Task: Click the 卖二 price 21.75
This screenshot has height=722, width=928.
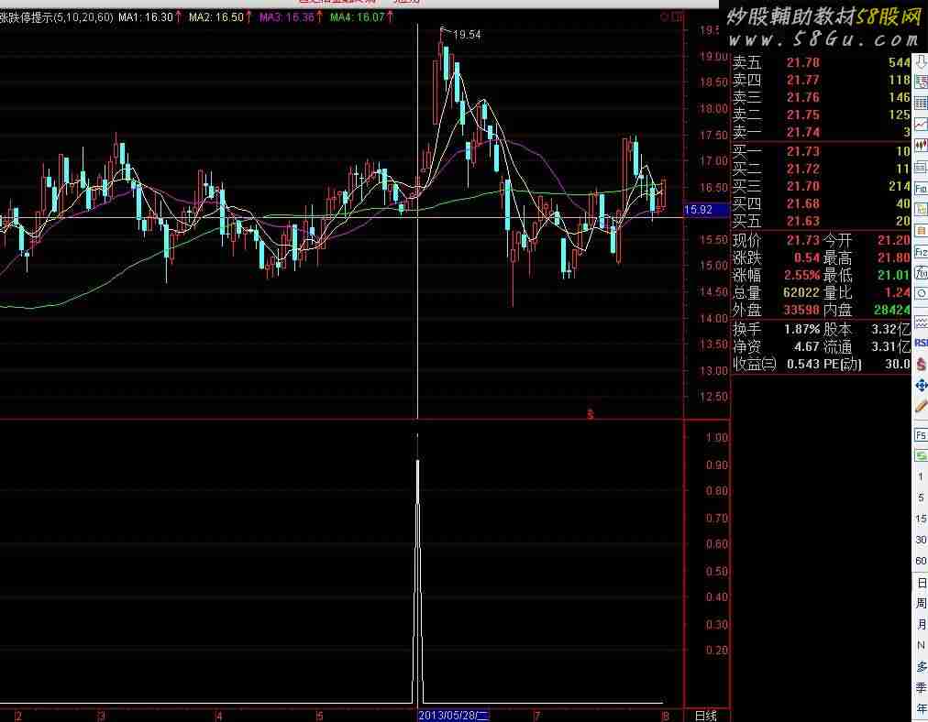Action: click(803, 115)
